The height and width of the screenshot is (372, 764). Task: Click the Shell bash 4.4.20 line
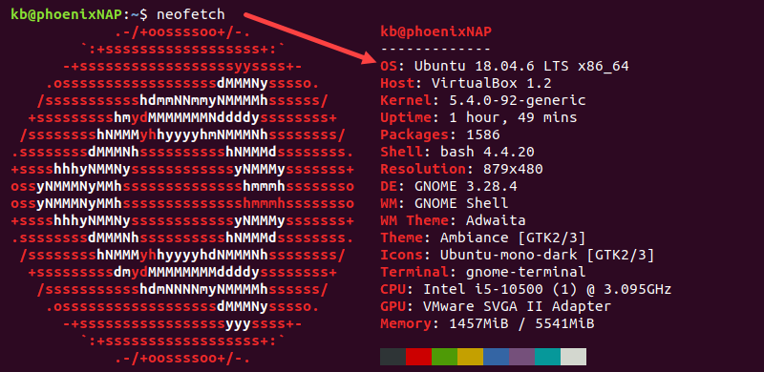pyautogui.click(x=457, y=152)
